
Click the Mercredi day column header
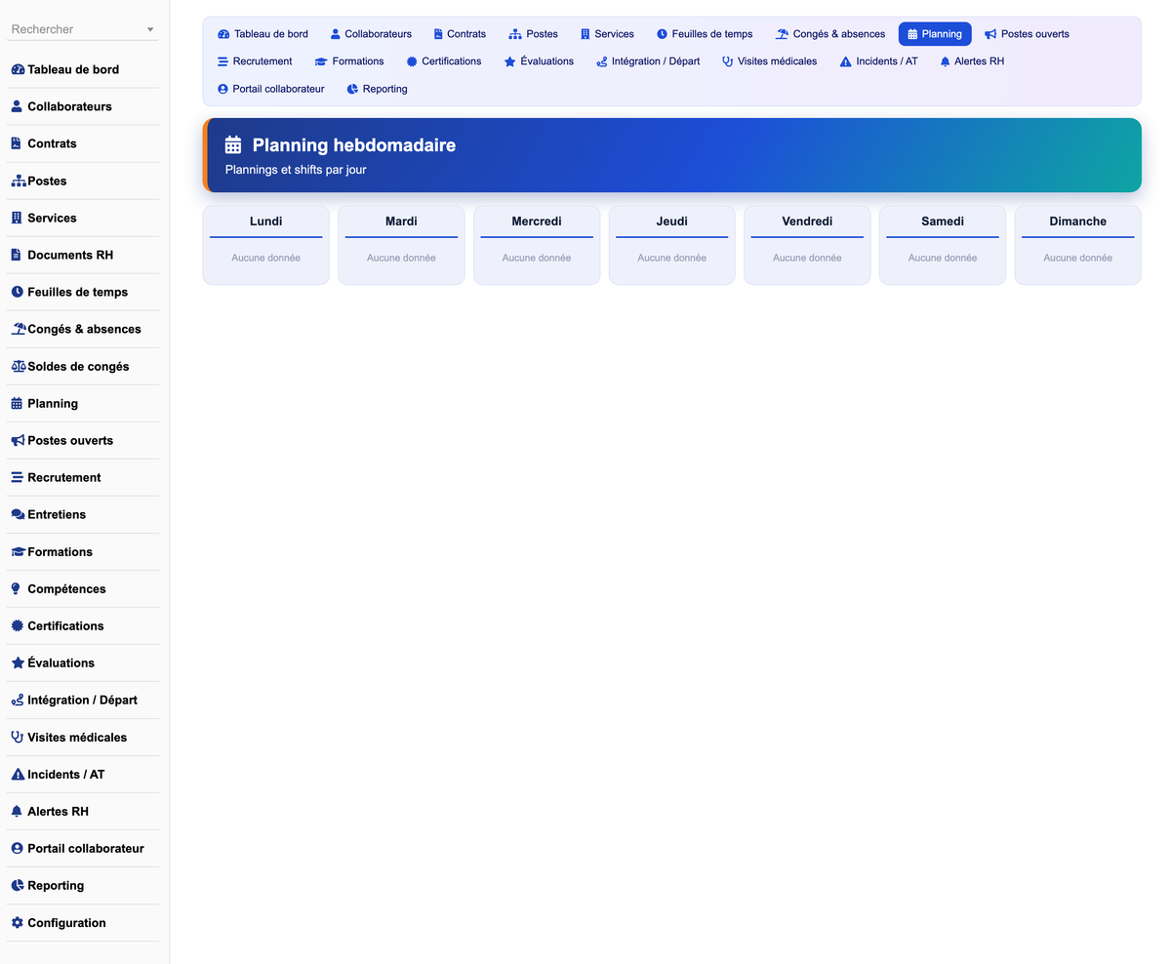(x=537, y=221)
